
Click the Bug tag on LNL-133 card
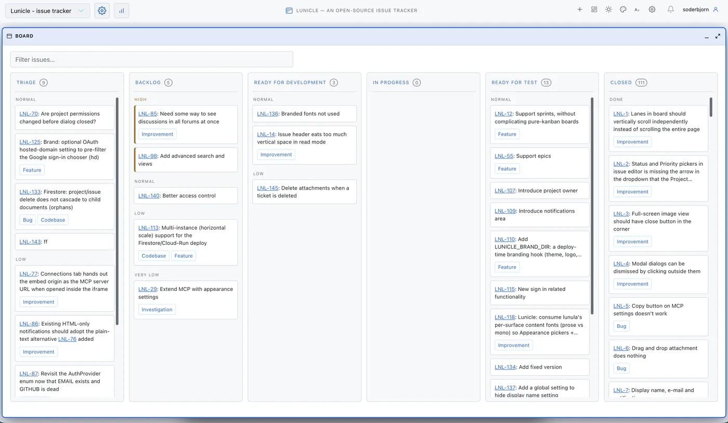click(x=28, y=220)
